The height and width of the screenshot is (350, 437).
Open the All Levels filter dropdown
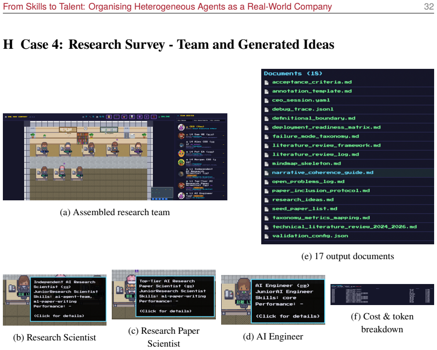click(217, 120)
